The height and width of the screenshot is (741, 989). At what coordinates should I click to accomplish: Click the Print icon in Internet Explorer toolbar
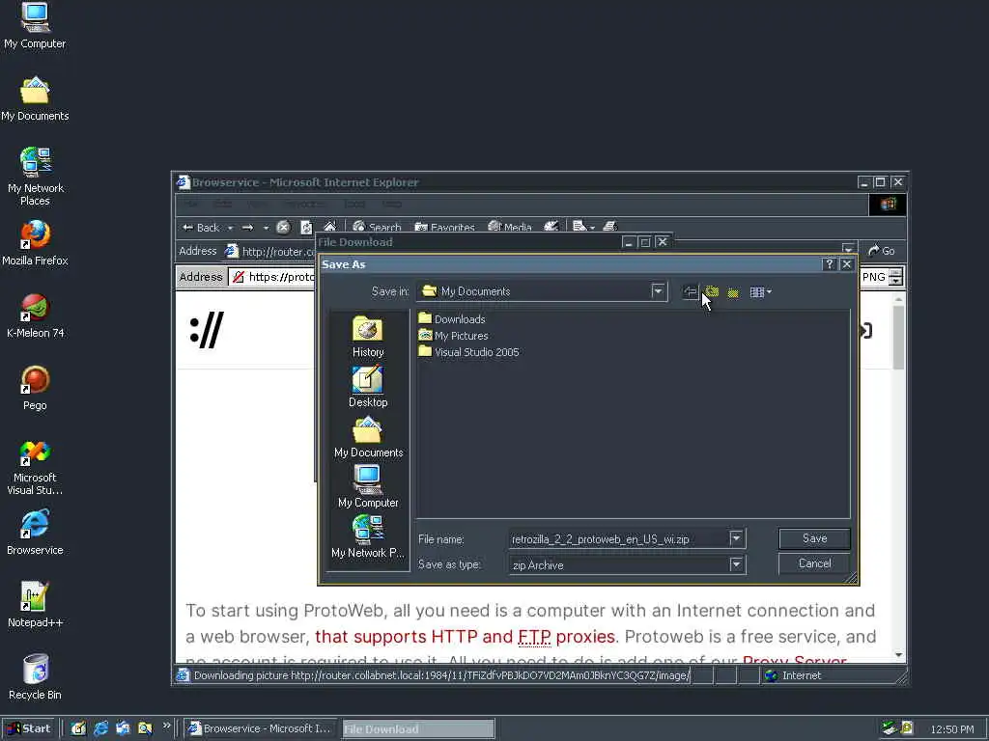[x=609, y=226]
